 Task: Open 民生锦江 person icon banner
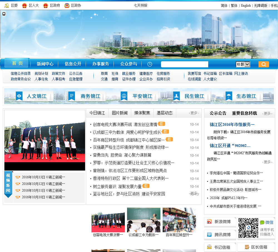(x=177, y=96)
